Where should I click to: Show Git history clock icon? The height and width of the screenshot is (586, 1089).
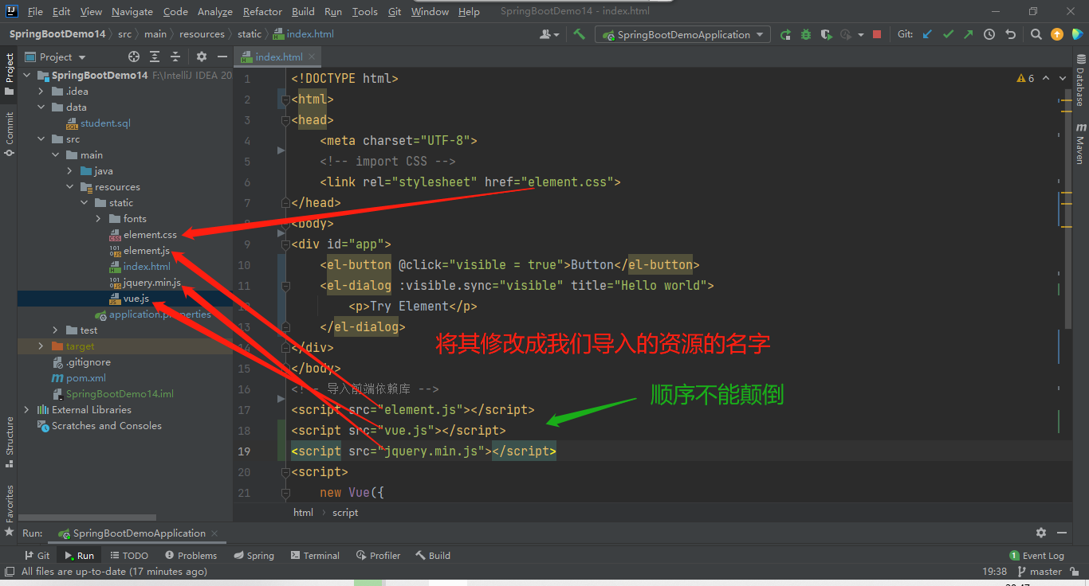pyautogui.click(x=989, y=34)
